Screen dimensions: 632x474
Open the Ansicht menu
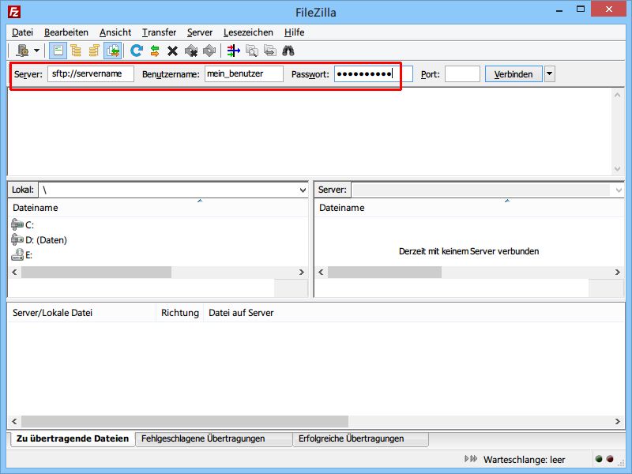[x=115, y=32]
